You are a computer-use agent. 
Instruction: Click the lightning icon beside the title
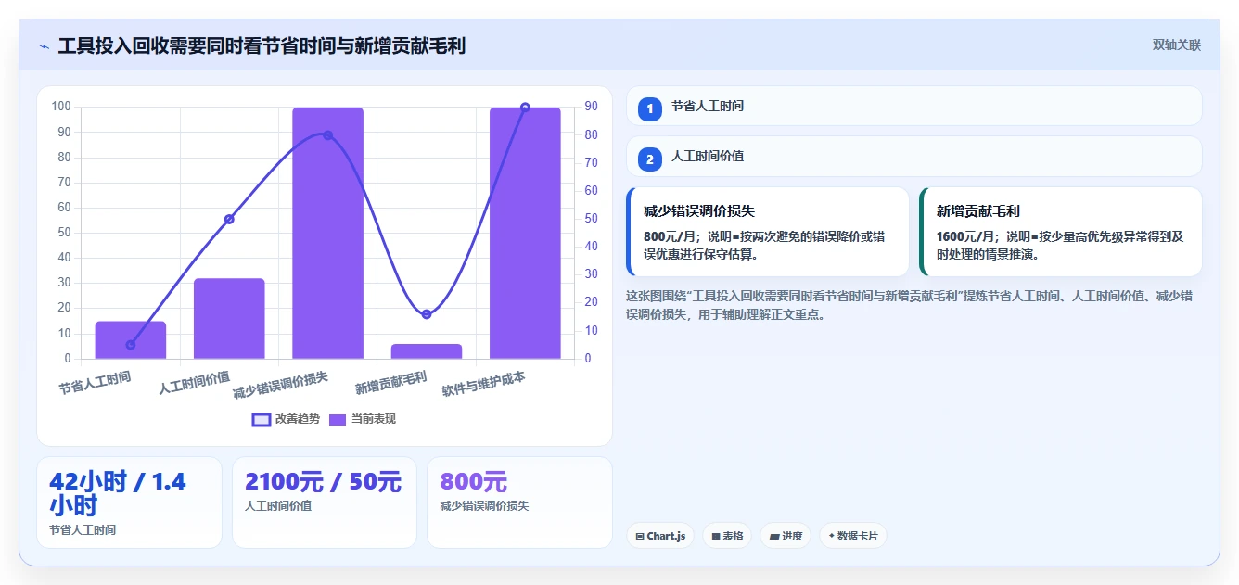45,46
